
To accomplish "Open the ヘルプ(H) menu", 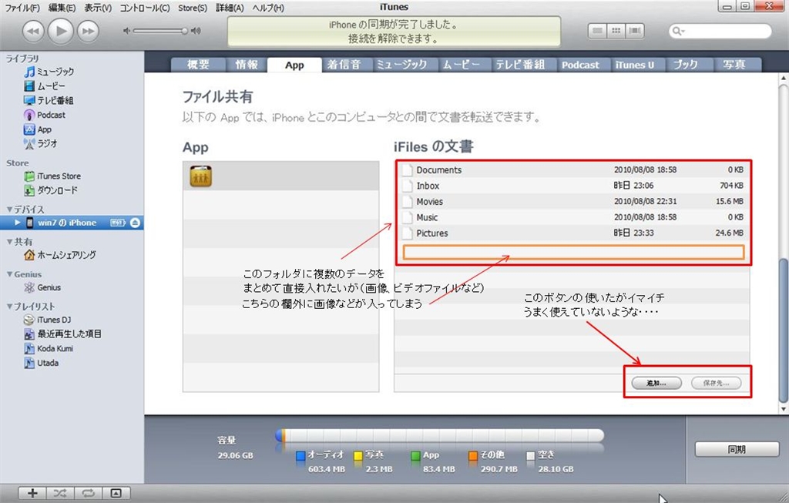I will (x=268, y=8).
